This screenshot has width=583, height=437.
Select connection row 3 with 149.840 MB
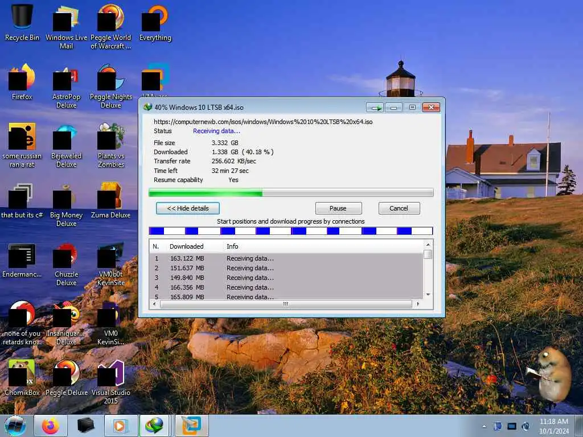[286, 278]
